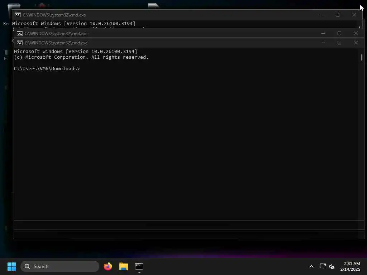Click the C:\Users\VM6\Downloads> prompt line
This screenshot has width=367, height=275.
coord(47,68)
